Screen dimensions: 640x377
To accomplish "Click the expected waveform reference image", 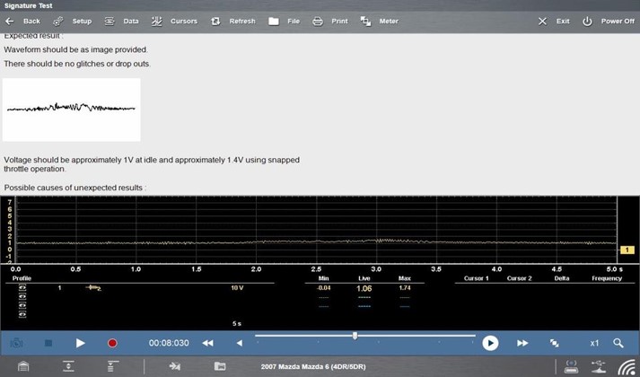I will (71, 109).
